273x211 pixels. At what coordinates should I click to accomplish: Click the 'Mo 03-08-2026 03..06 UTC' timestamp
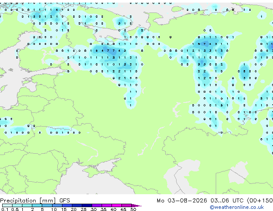click(200, 201)
